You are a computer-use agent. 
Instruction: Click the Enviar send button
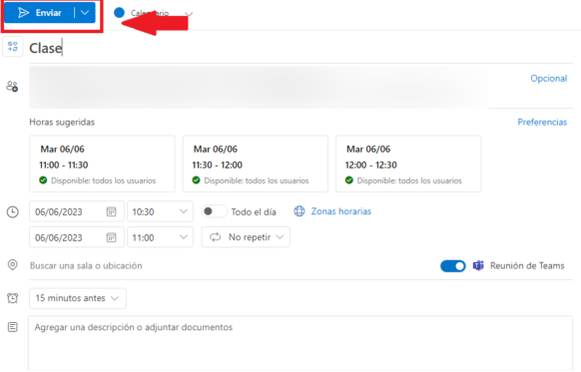point(39,13)
